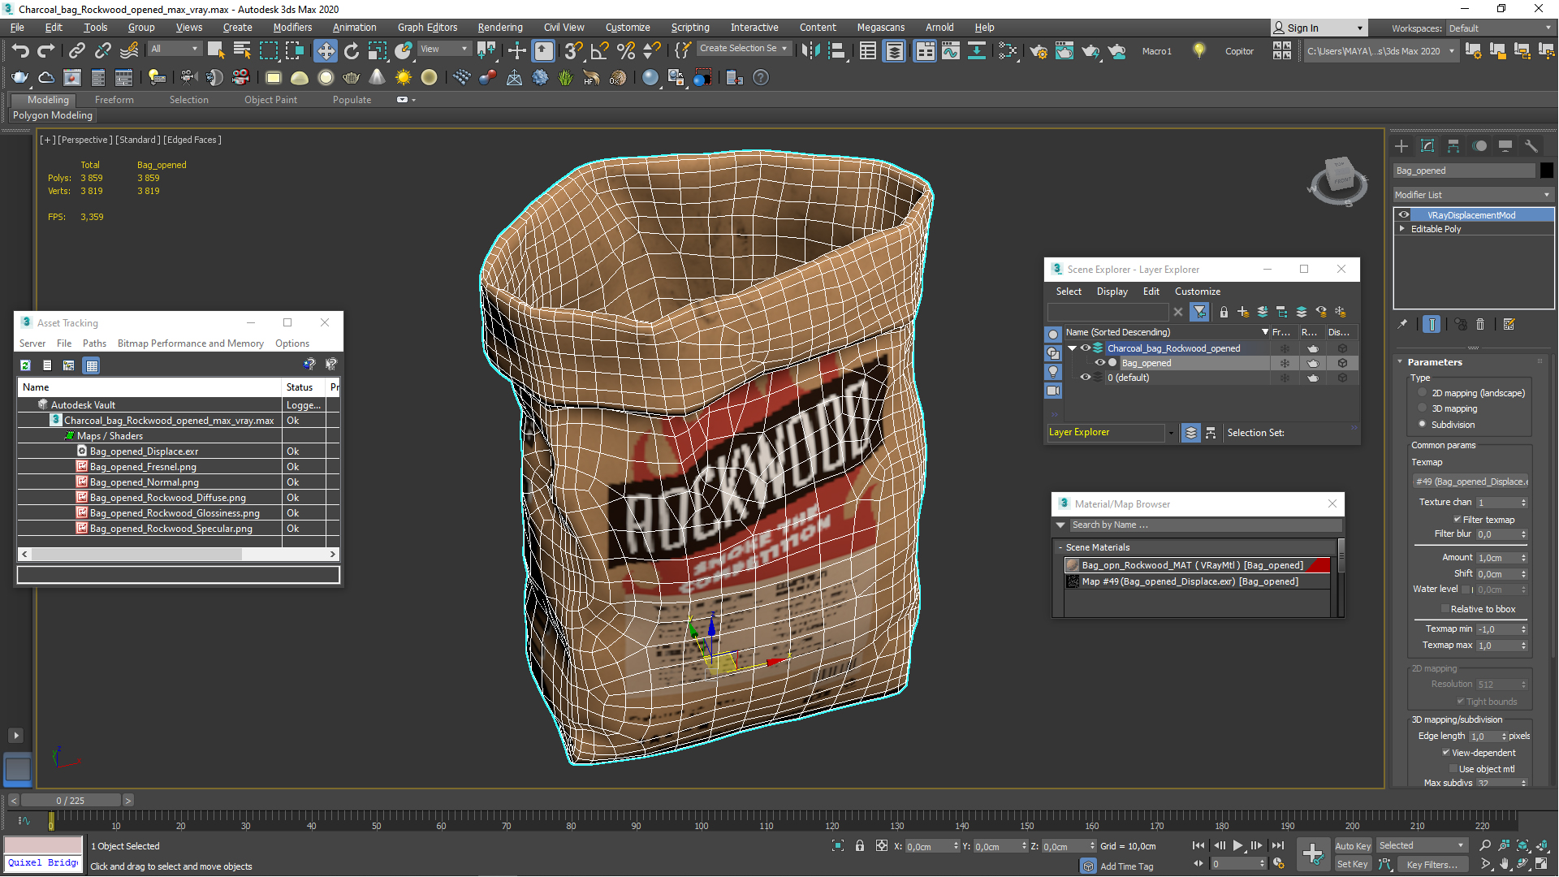Viewport: 1559px width, 877px height.
Task: Click the Sunlight system icon
Action: 403,78
